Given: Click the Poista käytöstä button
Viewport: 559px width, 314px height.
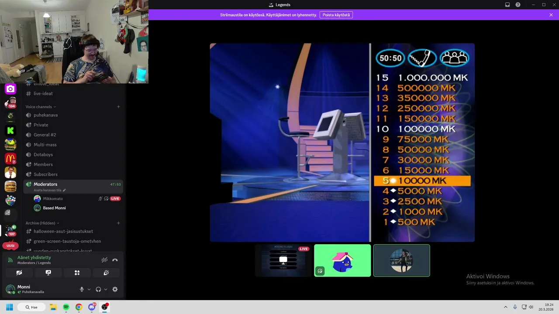Looking at the screenshot, I should [x=336, y=15].
